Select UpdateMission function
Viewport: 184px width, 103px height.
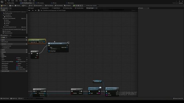pos(6,48)
